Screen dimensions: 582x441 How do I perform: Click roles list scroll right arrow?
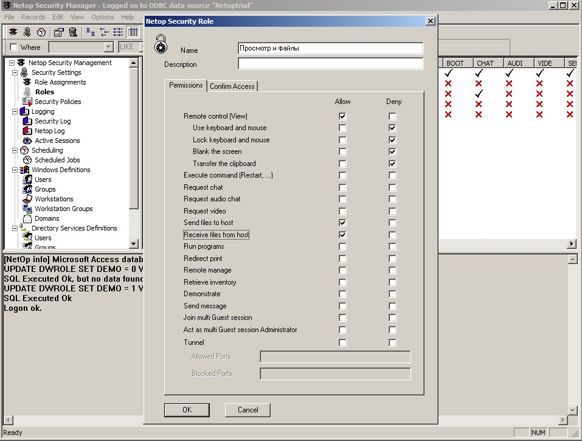click(572, 244)
